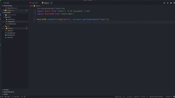The width and height of the screenshot is (175, 98).
Task: Select the JavaScript React (Babel) language mode
Action: (x=156, y=97)
